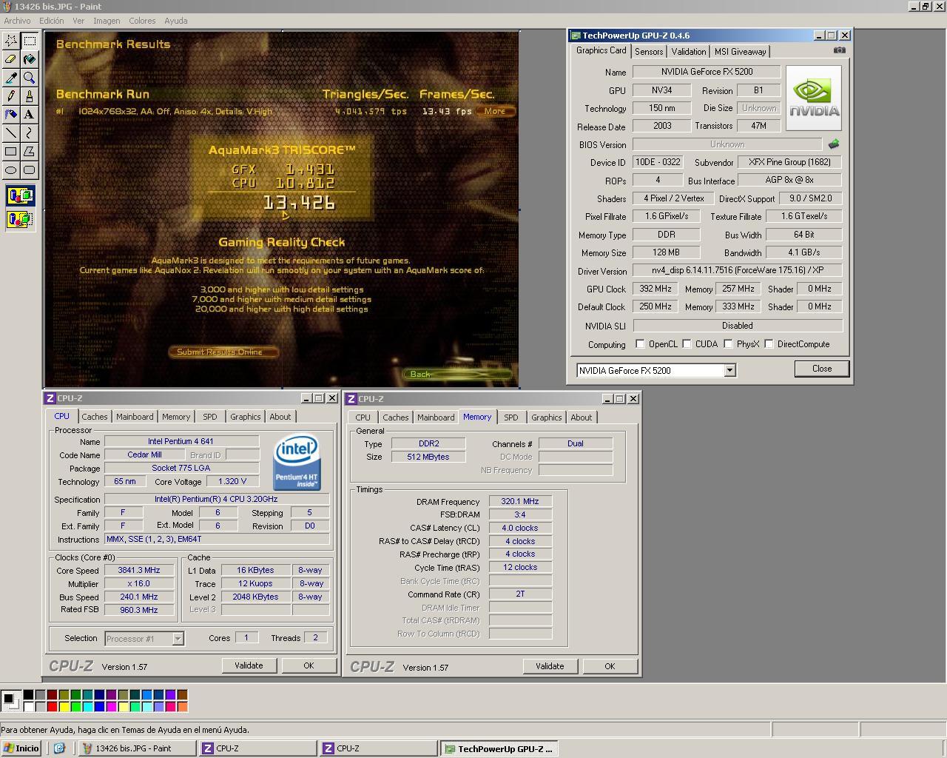This screenshot has height=758, width=947.
Task: Switch to the TechPowerUp GPU-Z taskbar item
Action: (500, 748)
